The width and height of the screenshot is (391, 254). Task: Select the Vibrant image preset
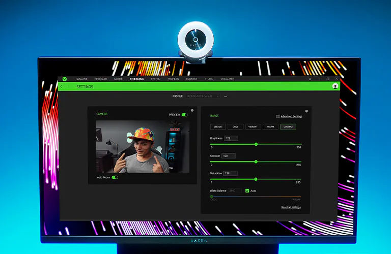(x=253, y=126)
